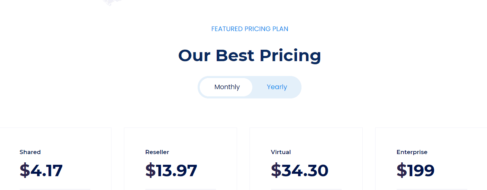Click the $34.30 Virtual price
The image size is (487, 190).
[299, 170]
